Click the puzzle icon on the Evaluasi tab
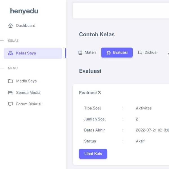Screen dimensions: 169x169 [108, 52]
